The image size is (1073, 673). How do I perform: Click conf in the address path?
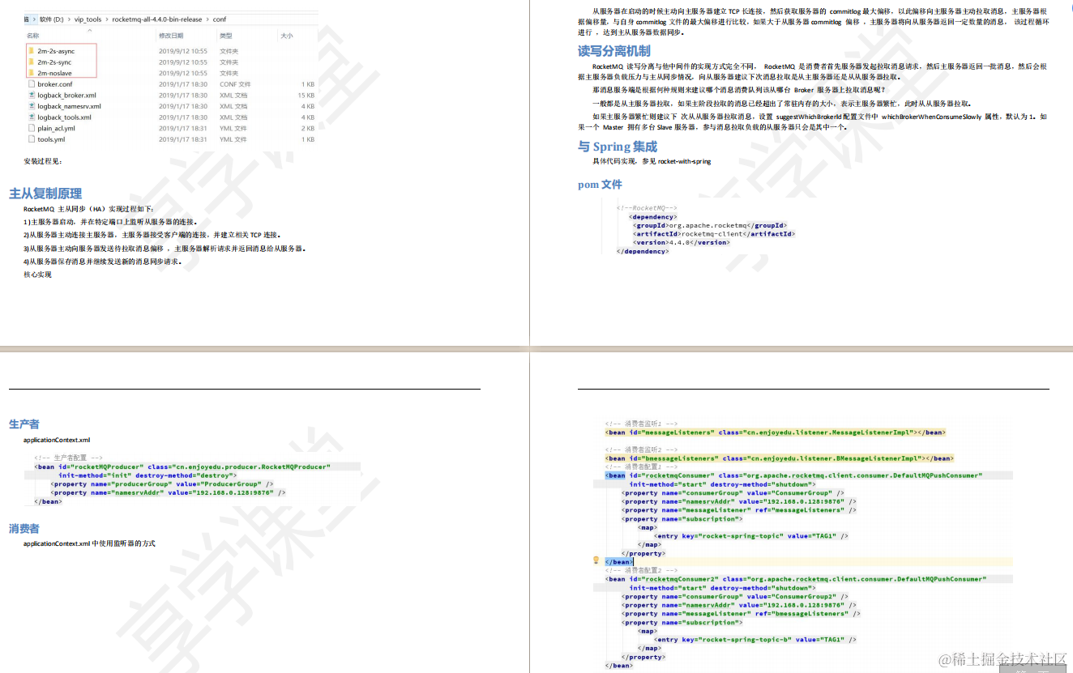(220, 19)
